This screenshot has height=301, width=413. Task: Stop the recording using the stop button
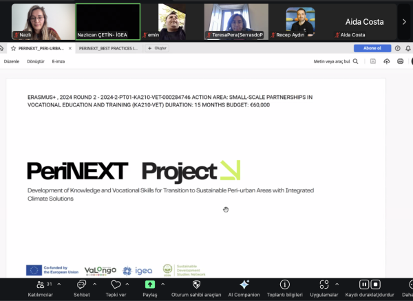pyautogui.click(x=375, y=285)
